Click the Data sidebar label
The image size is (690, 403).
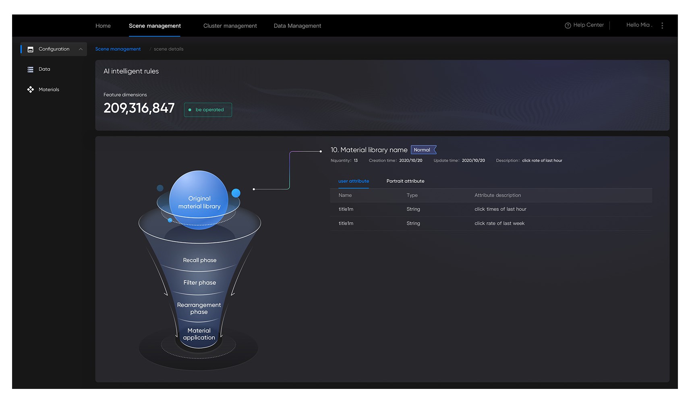[44, 69]
